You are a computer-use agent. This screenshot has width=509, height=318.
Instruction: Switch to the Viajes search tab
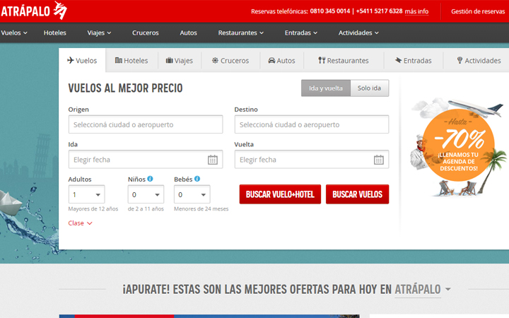pyautogui.click(x=180, y=60)
